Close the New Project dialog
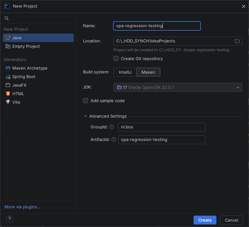Image resolution: width=249 pixels, height=227 pixels. [x=243, y=6]
